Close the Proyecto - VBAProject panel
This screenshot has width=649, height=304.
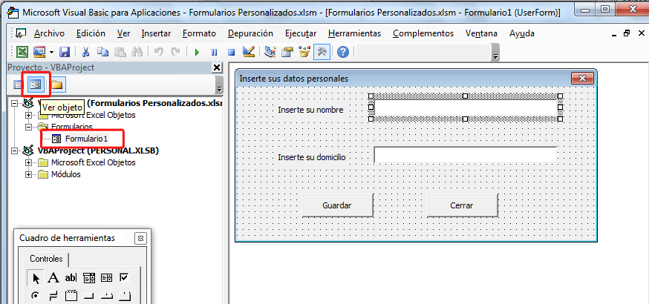tap(217, 67)
